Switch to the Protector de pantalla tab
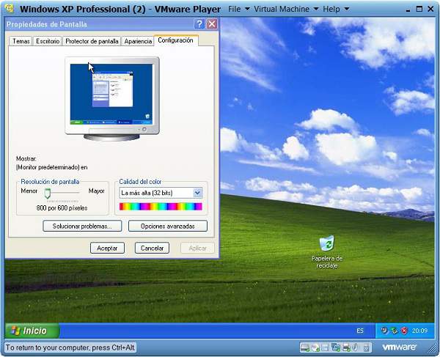The width and height of the screenshot is (440, 357). (x=92, y=41)
